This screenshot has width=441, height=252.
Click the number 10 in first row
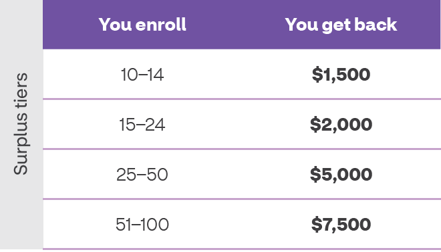tap(130, 75)
